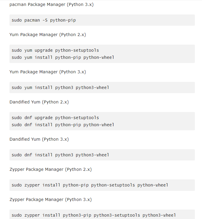Click the word 'python3-wheel' in the dnf command
The width and height of the screenshot is (202, 219).
92,155
